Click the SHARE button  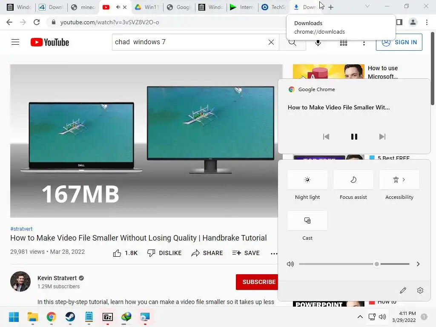click(207, 253)
